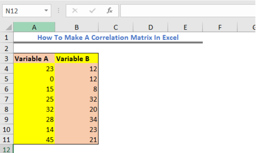256x153 pixels.
Task: Select cell with value 34 in column B
Action: point(77,119)
